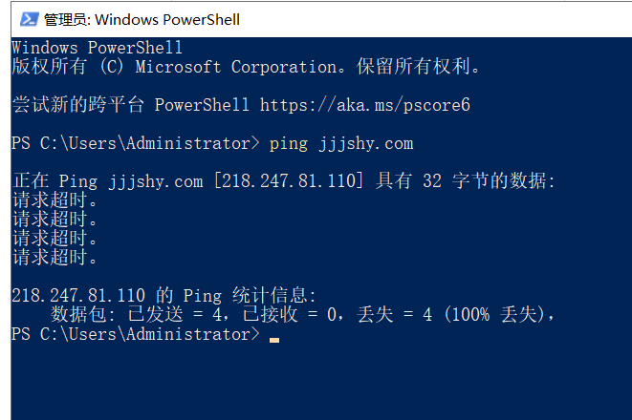This screenshot has width=632, height=420.
Task: Click the blinking cursor at the prompt
Action: tap(274, 339)
